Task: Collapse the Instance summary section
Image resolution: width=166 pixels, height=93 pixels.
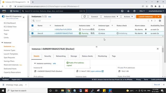Action: point(35,64)
